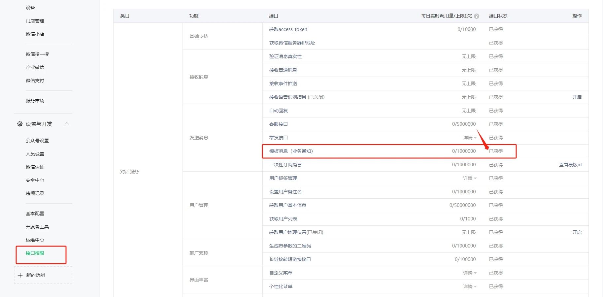Enable 接收语音识别结果 by clicking 开启
Image resolution: width=603 pixels, height=297 pixels.
(x=577, y=97)
